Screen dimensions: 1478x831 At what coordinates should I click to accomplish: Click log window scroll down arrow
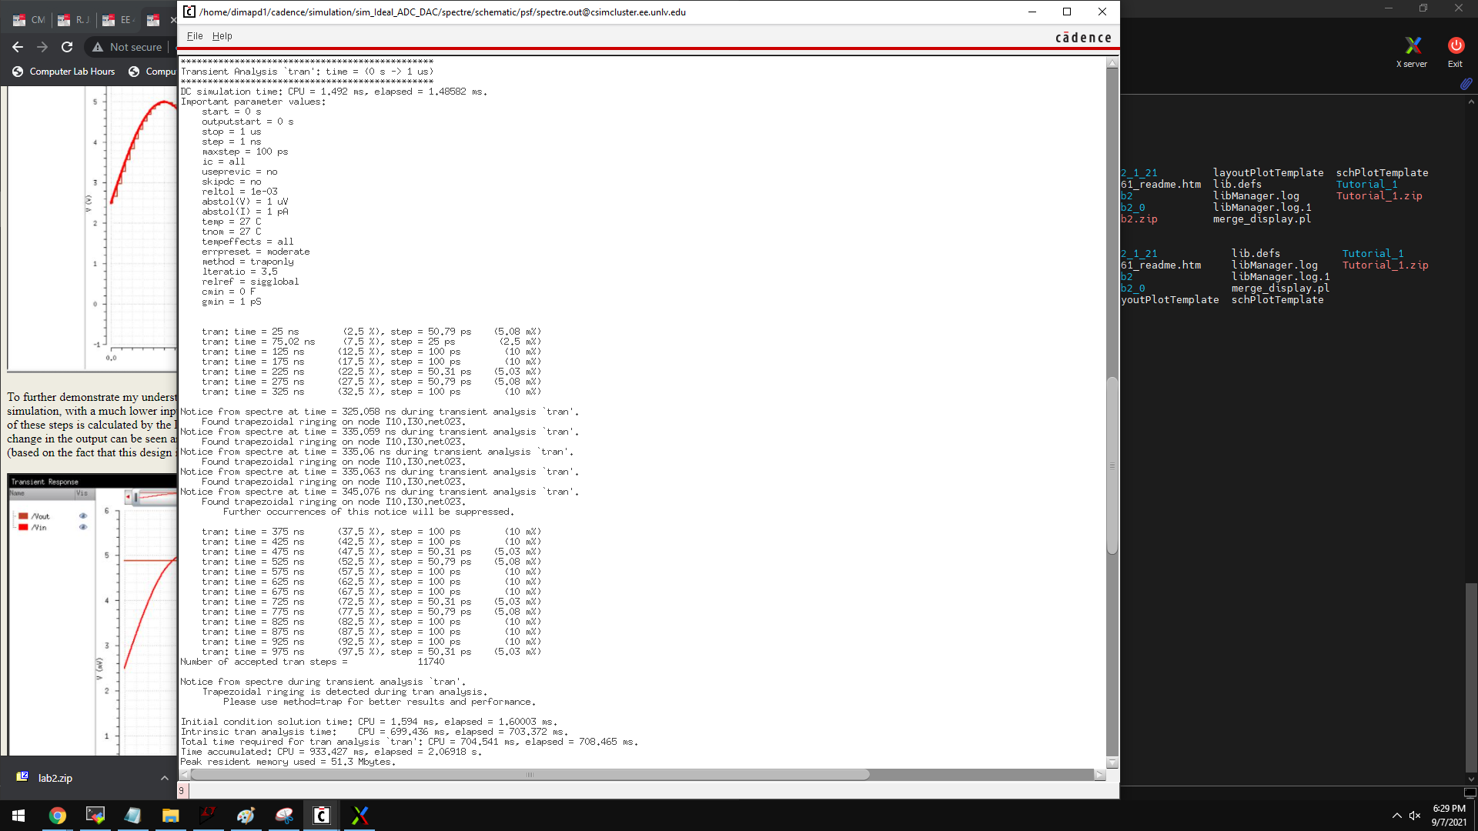pos(1112,763)
